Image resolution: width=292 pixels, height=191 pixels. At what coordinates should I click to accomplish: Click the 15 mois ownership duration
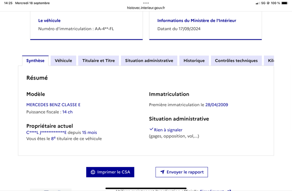click(x=89, y=132)
